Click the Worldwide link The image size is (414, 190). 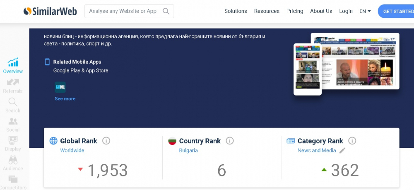click(72, 150)
